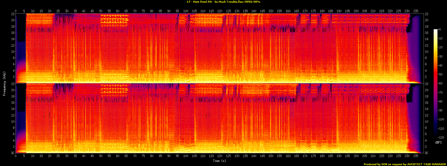Click the '235' tick on the bottom time axis

coord(416,156)
